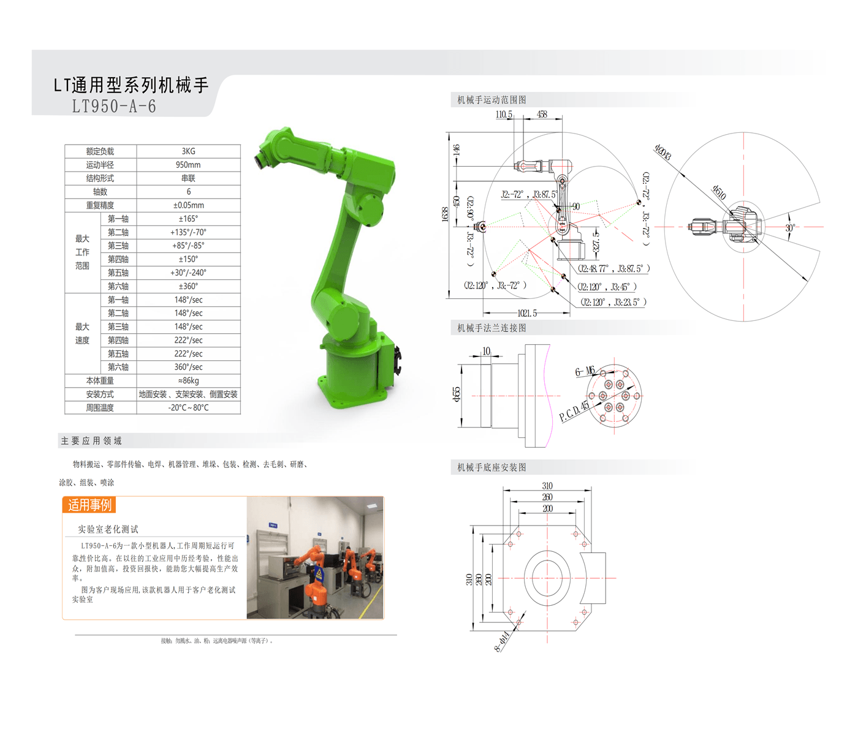Image resolution: width=858 pixels, height=735 pixels.
Task: Select the 360°/sec speed value
Action: tap(188, 367)
